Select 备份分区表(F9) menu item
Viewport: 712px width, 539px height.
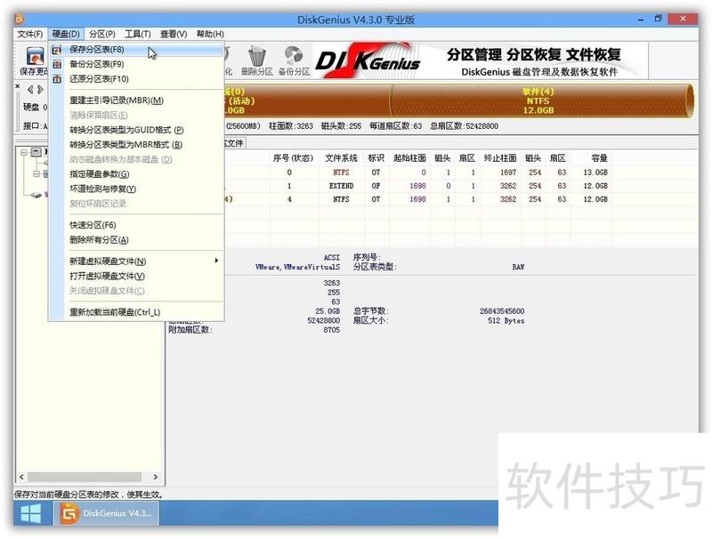(x=136, y=64)
